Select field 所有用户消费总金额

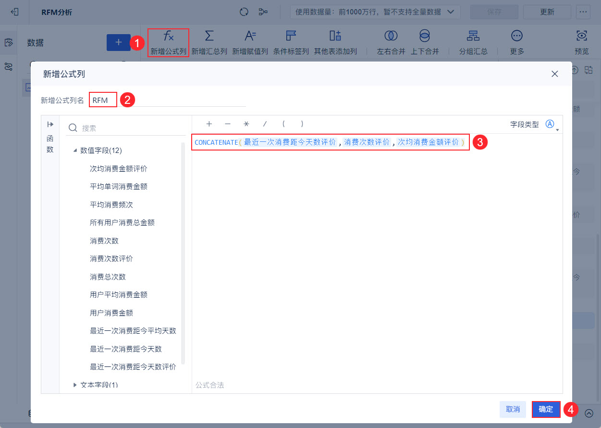pos(122,223)
